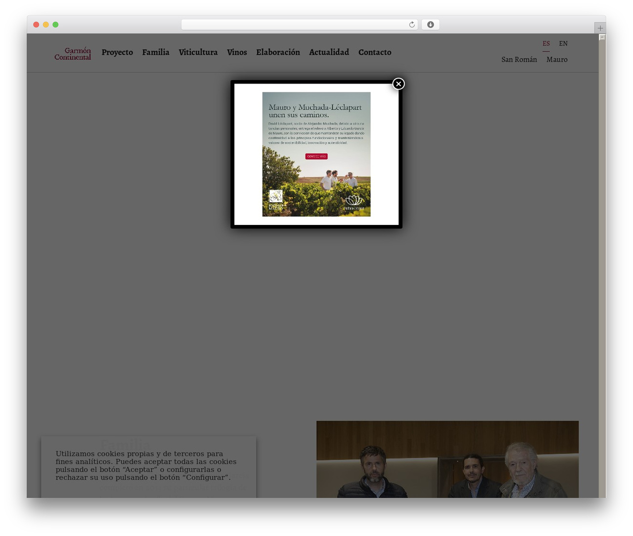Click the red 'Conoce más' button in popup

pos(316,156)
